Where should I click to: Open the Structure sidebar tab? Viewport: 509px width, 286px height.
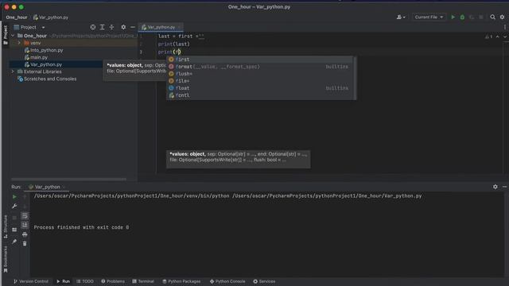[x=6, y=226]
